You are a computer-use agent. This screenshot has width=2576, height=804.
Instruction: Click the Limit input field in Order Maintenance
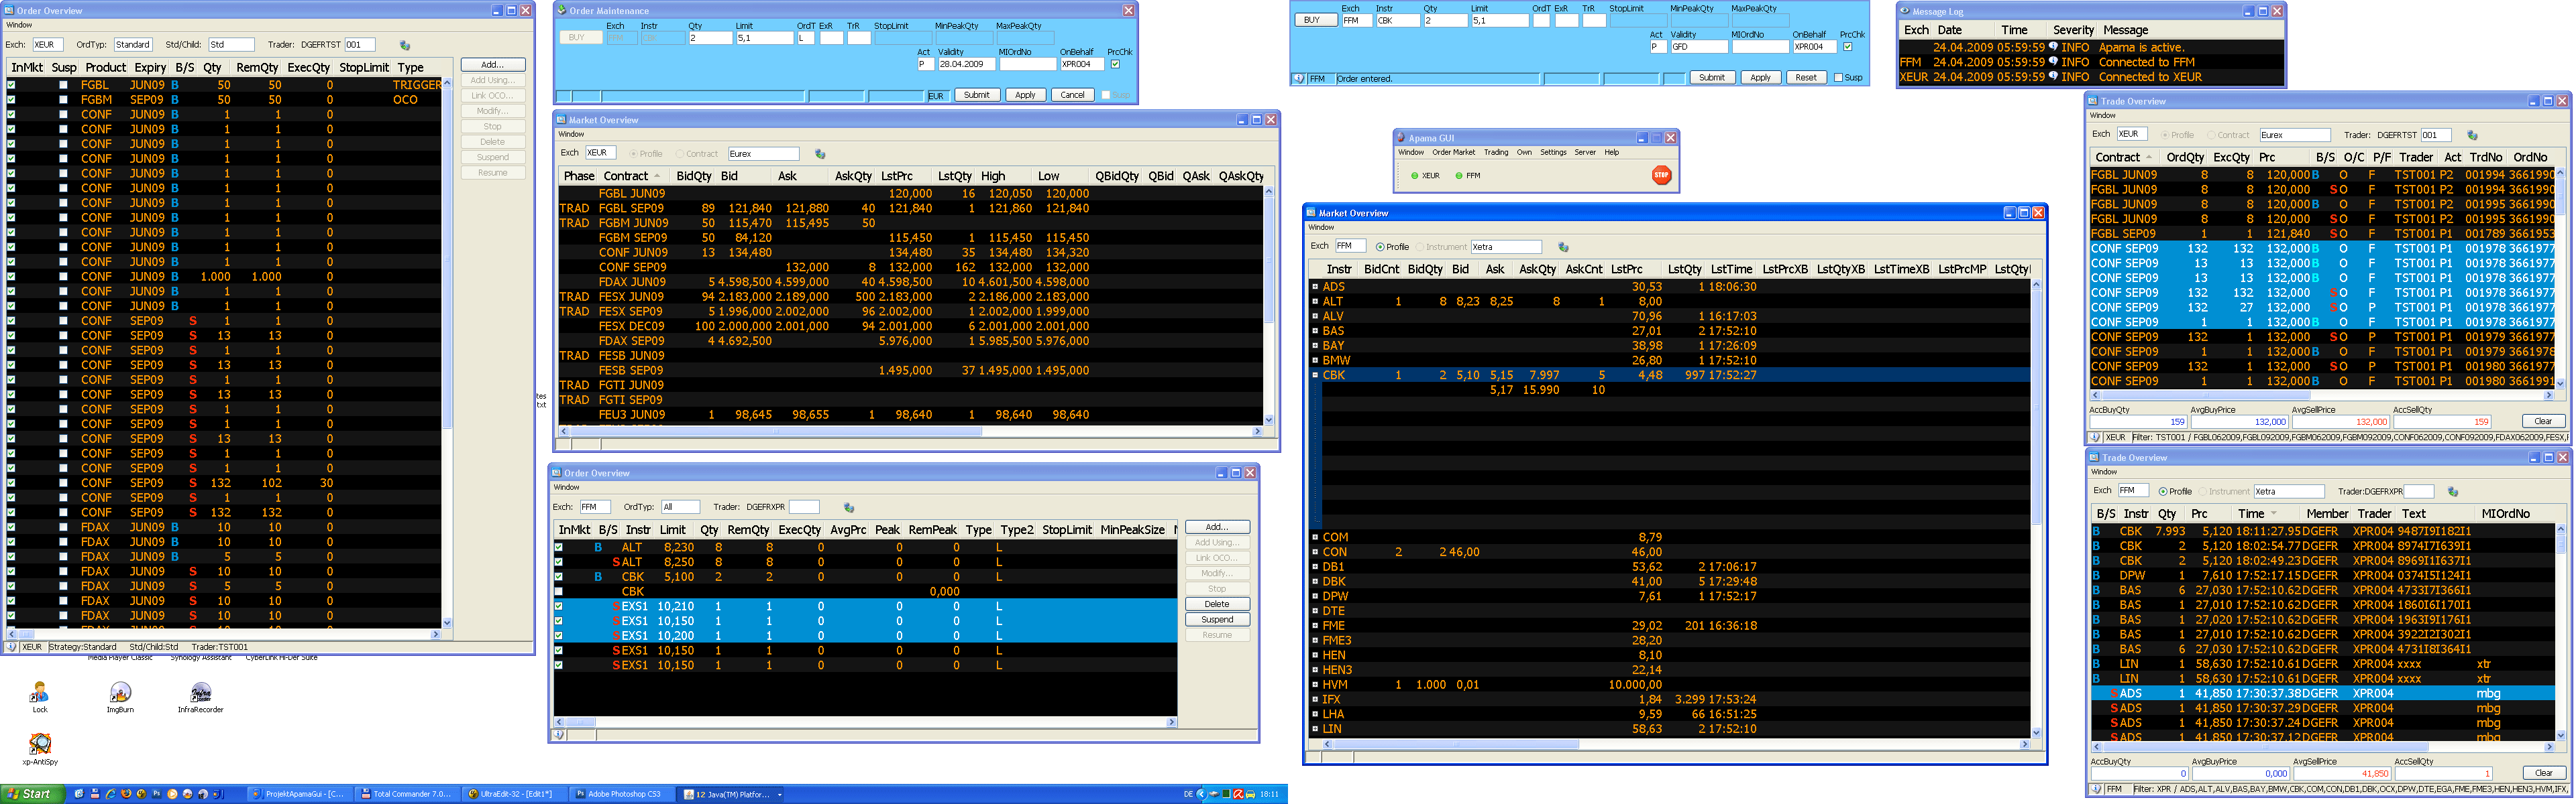pos(764,38)
